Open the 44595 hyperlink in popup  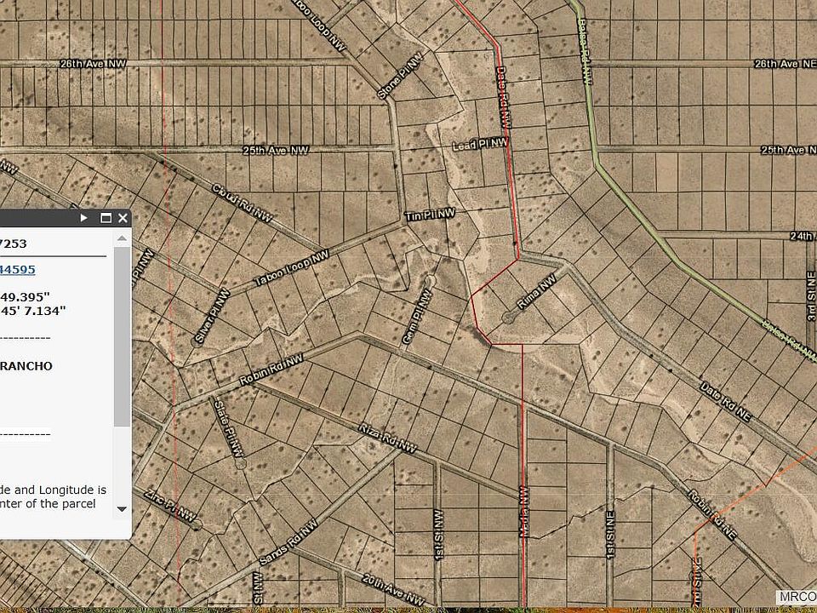point(18,270)
